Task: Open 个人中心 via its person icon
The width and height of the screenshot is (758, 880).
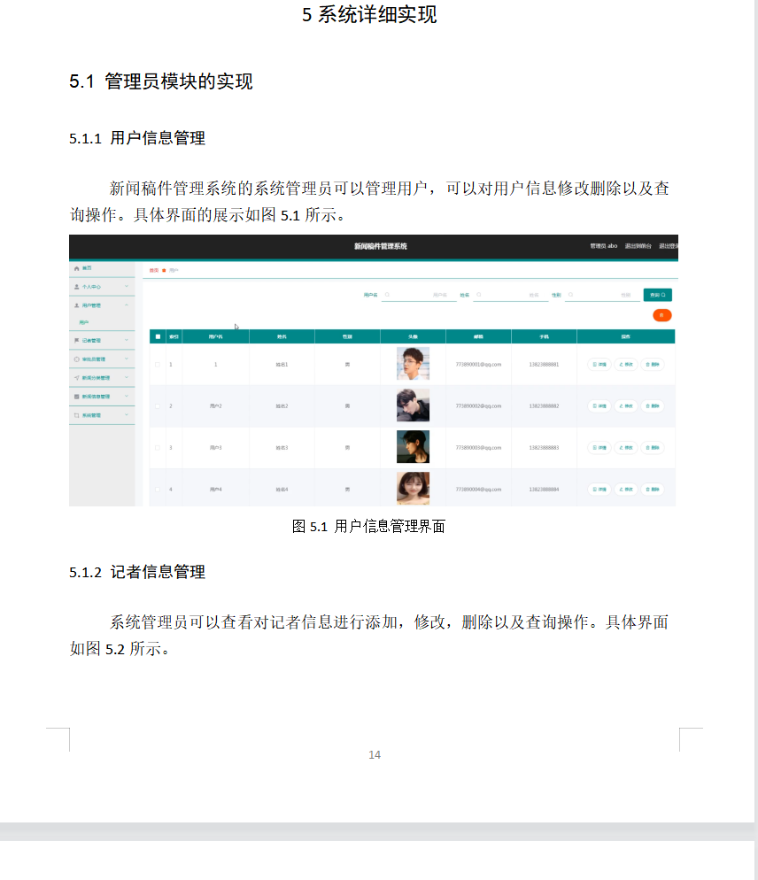Action: pos(76,287)
